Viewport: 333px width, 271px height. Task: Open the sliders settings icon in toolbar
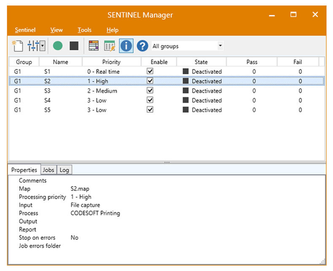pos(33,46)
